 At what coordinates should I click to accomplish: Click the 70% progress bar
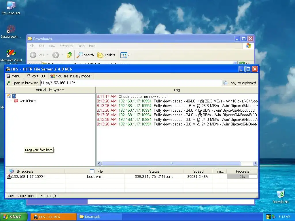click(x=242, y=176)
